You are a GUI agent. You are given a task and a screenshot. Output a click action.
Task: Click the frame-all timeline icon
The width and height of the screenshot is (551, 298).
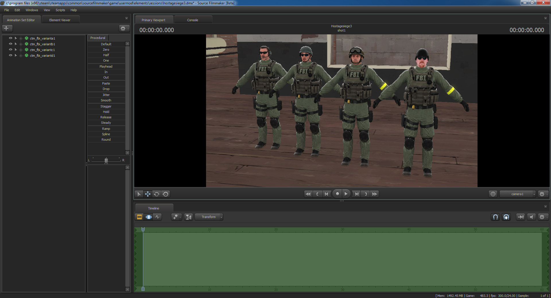[189, 217]
